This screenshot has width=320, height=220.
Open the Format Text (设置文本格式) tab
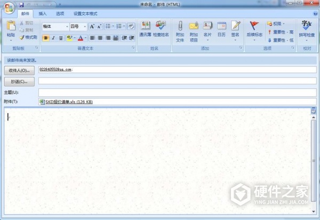[x=85, y=13]
